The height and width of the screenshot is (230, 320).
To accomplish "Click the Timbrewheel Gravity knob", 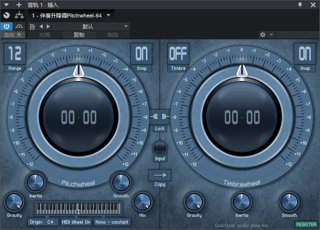I will [194, 202].
